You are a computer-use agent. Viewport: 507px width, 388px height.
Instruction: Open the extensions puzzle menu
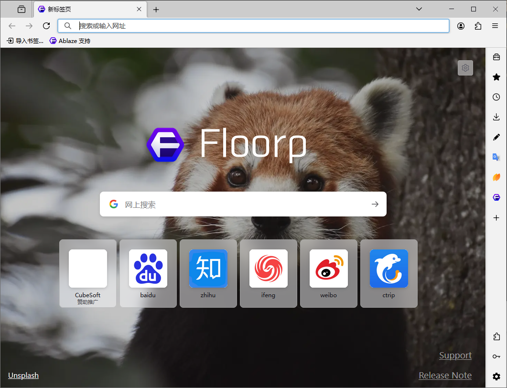pos(478,26)
